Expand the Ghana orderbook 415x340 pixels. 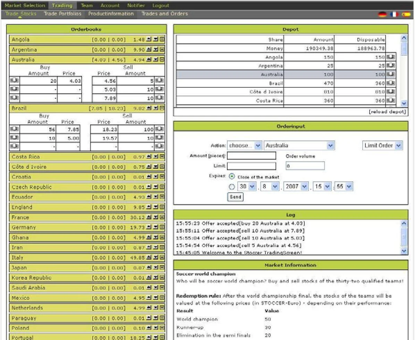tap(162, 237)
